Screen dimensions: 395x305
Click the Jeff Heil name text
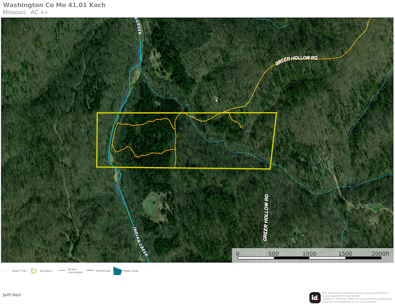12,295
